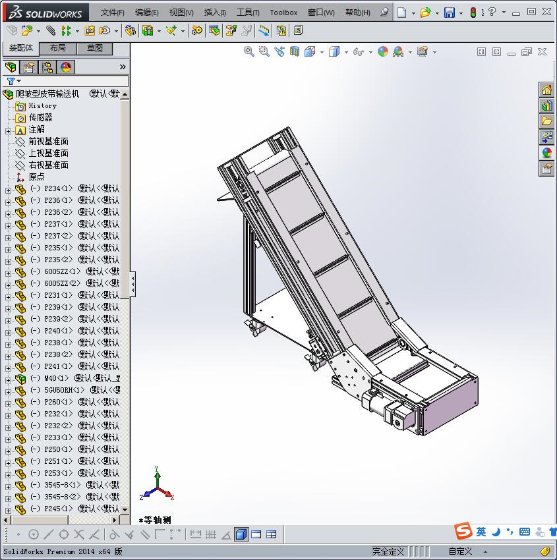Screen dimensions: 557x560
Task: Open the 编辑(E) menu
Action: pyautogui.click(x=147, y=13)
